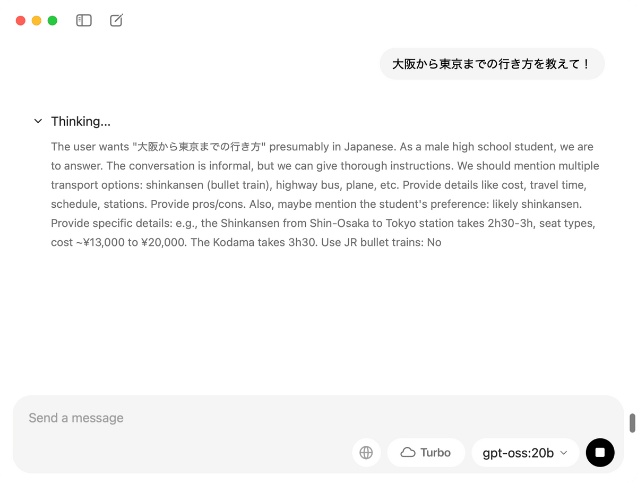This screenshot has width=637, height=483.
Task: Click the quoted Japanese text in thinking
Action: (199, 147)
